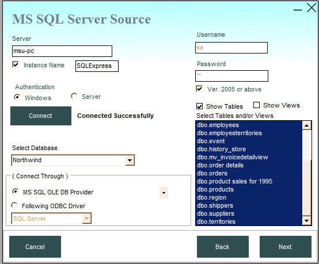
Task: Select dbo.suppliers in the table list
Action: point(249,213)
